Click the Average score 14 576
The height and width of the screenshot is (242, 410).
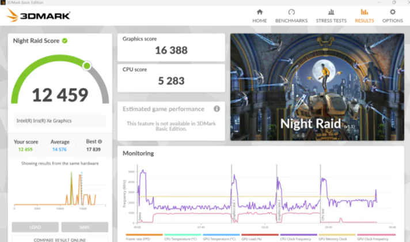[x=59, y=149]
